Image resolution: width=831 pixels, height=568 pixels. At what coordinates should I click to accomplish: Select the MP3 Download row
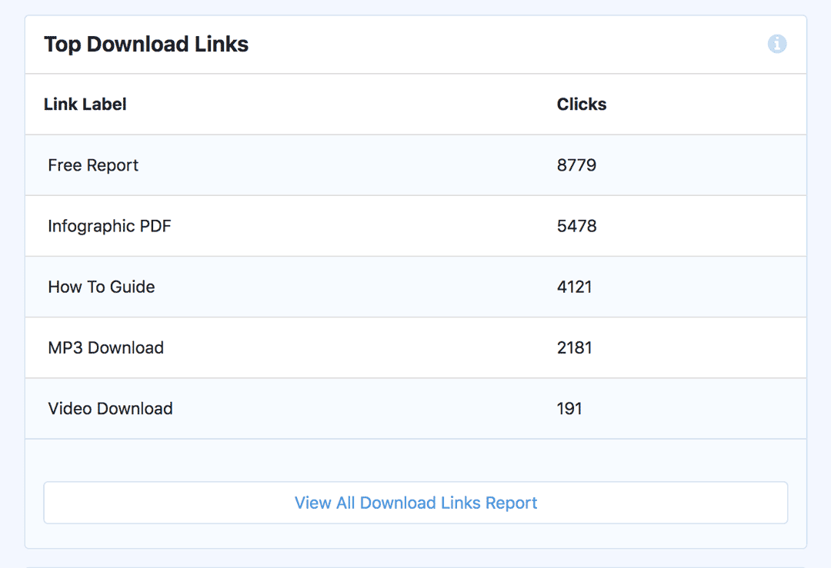point(308,347)
